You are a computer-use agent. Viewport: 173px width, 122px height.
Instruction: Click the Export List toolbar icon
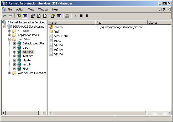click(45, 16)
